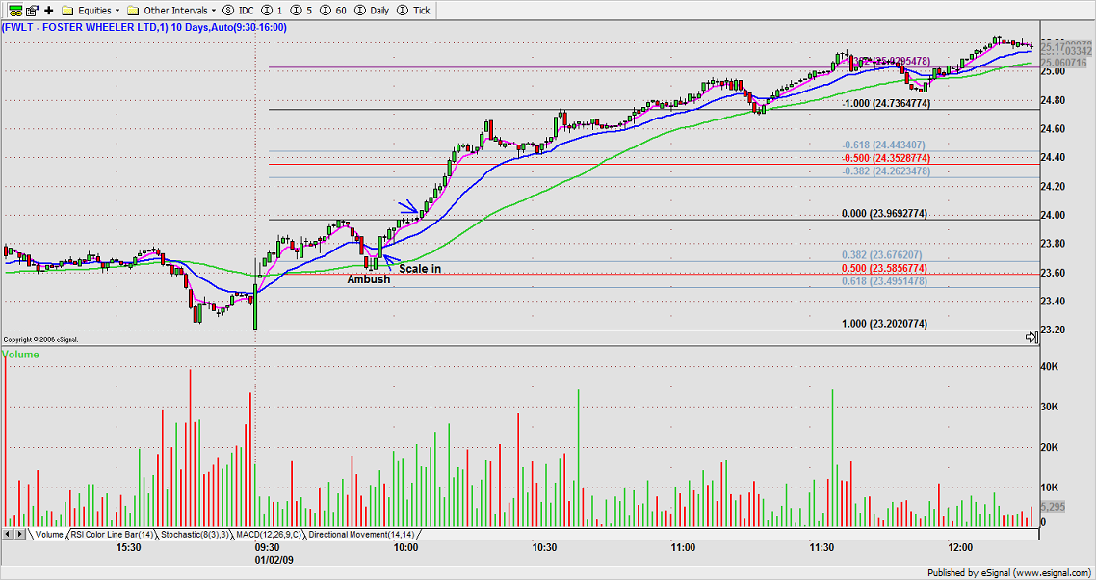This screenshot has height=580, width=1096.
Task: Open the RSI Color Line Bar(14) tab
Action: tap(113, 535)
